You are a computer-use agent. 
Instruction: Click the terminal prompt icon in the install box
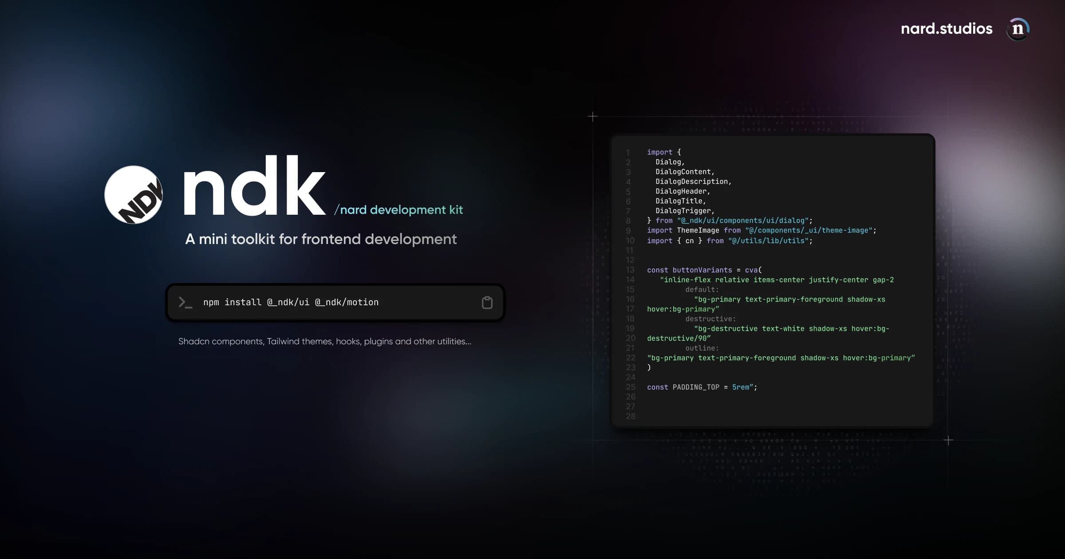point(185,302)
